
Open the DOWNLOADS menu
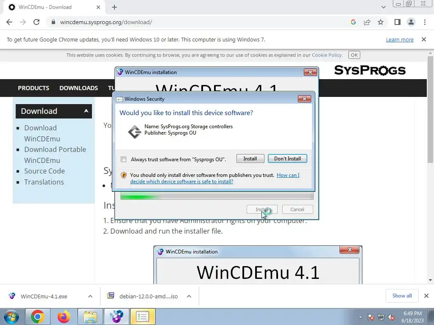coord(78,88)
